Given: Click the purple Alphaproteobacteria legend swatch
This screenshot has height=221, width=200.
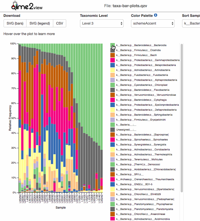Looking at the screenshot, I should (x=113, y=80).
